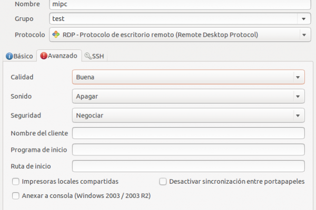Viewport: 316px width, 210px height.
Task: Expand the Grupo combo box arrow
Action: pos(304,19)
